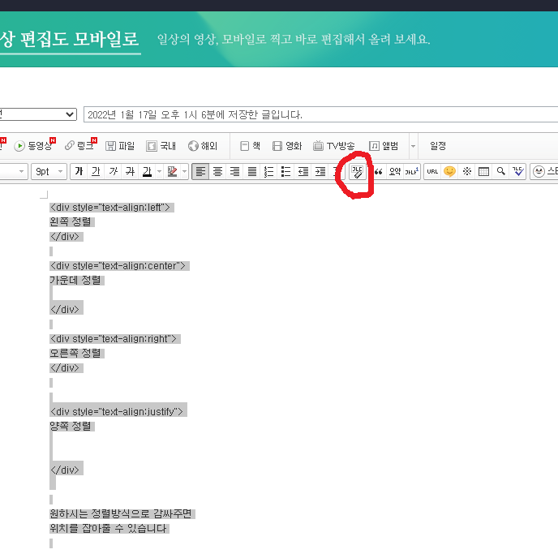Click line '원하시는 정렬방식으로 감싸주면'
The width and height of the screenshot is (558, 558).
(122, 513)
